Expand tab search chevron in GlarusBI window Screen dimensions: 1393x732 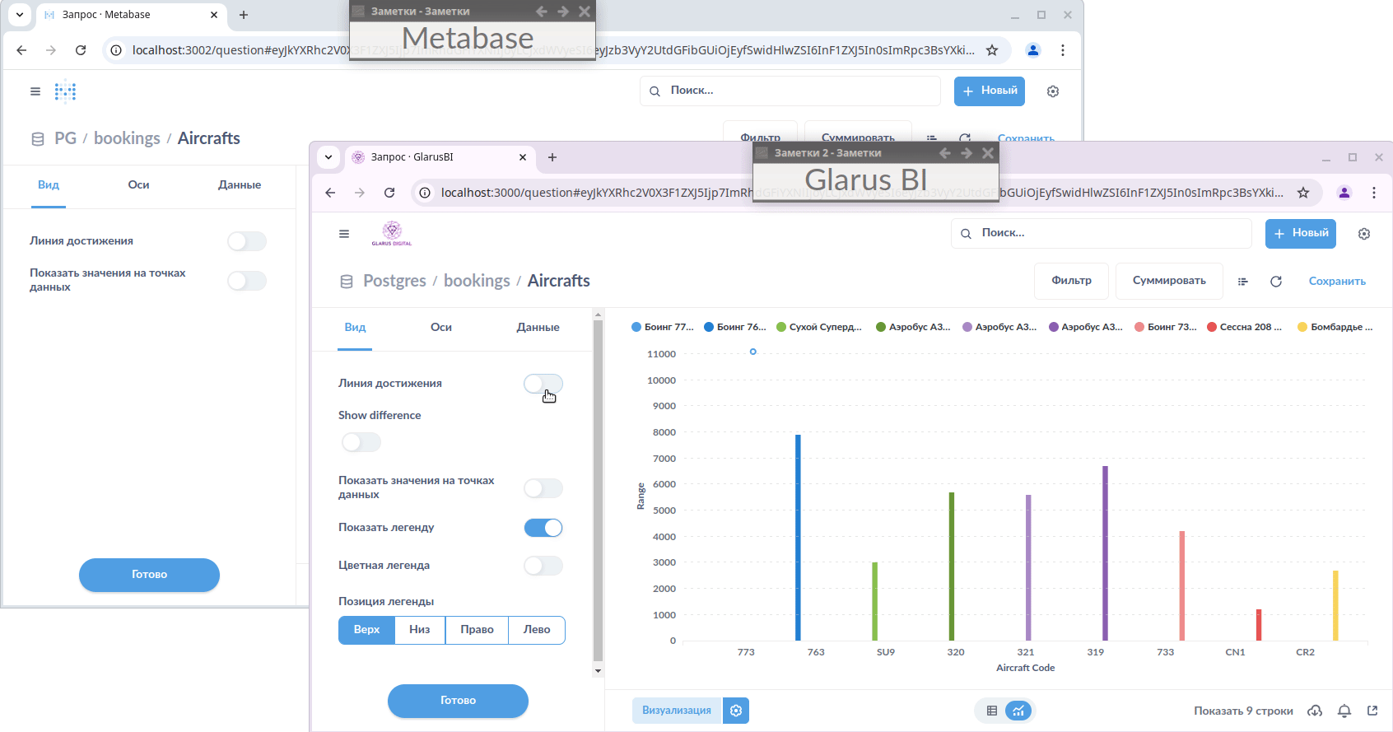coord(328,157)
